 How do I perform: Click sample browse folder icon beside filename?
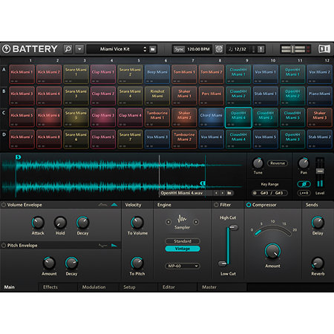[229, 193]
